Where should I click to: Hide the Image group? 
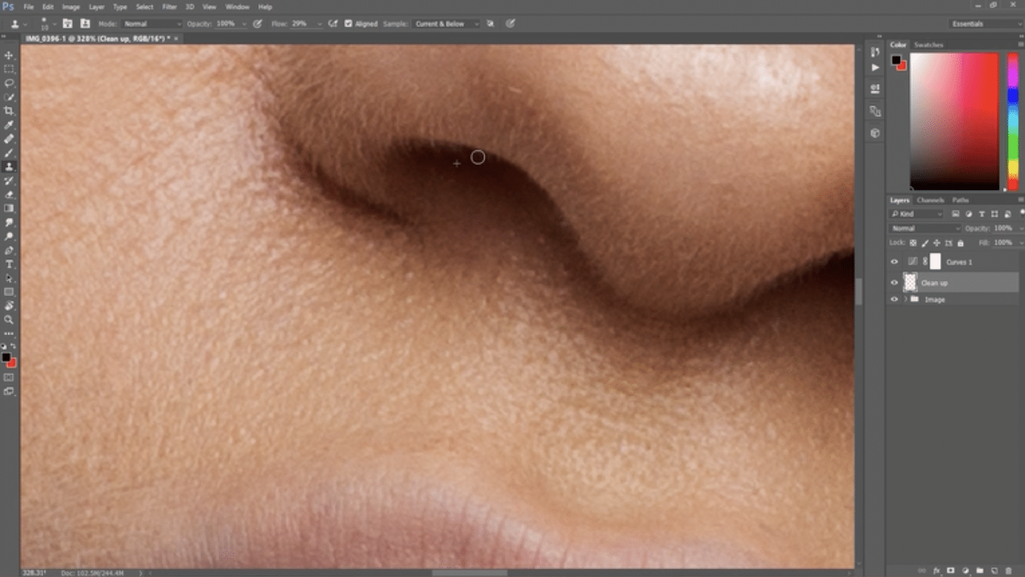pyautogui.click(x=894, y=299)
